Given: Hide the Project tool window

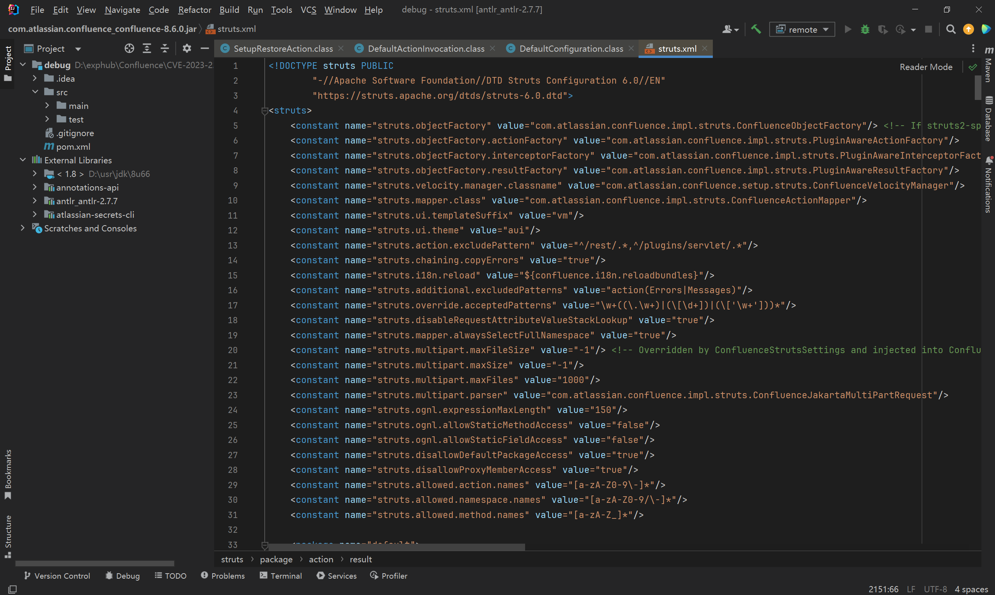Looking at the screenshot, I should [205, 49].
